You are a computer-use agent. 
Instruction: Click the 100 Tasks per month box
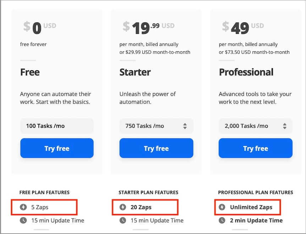[57, 126]
